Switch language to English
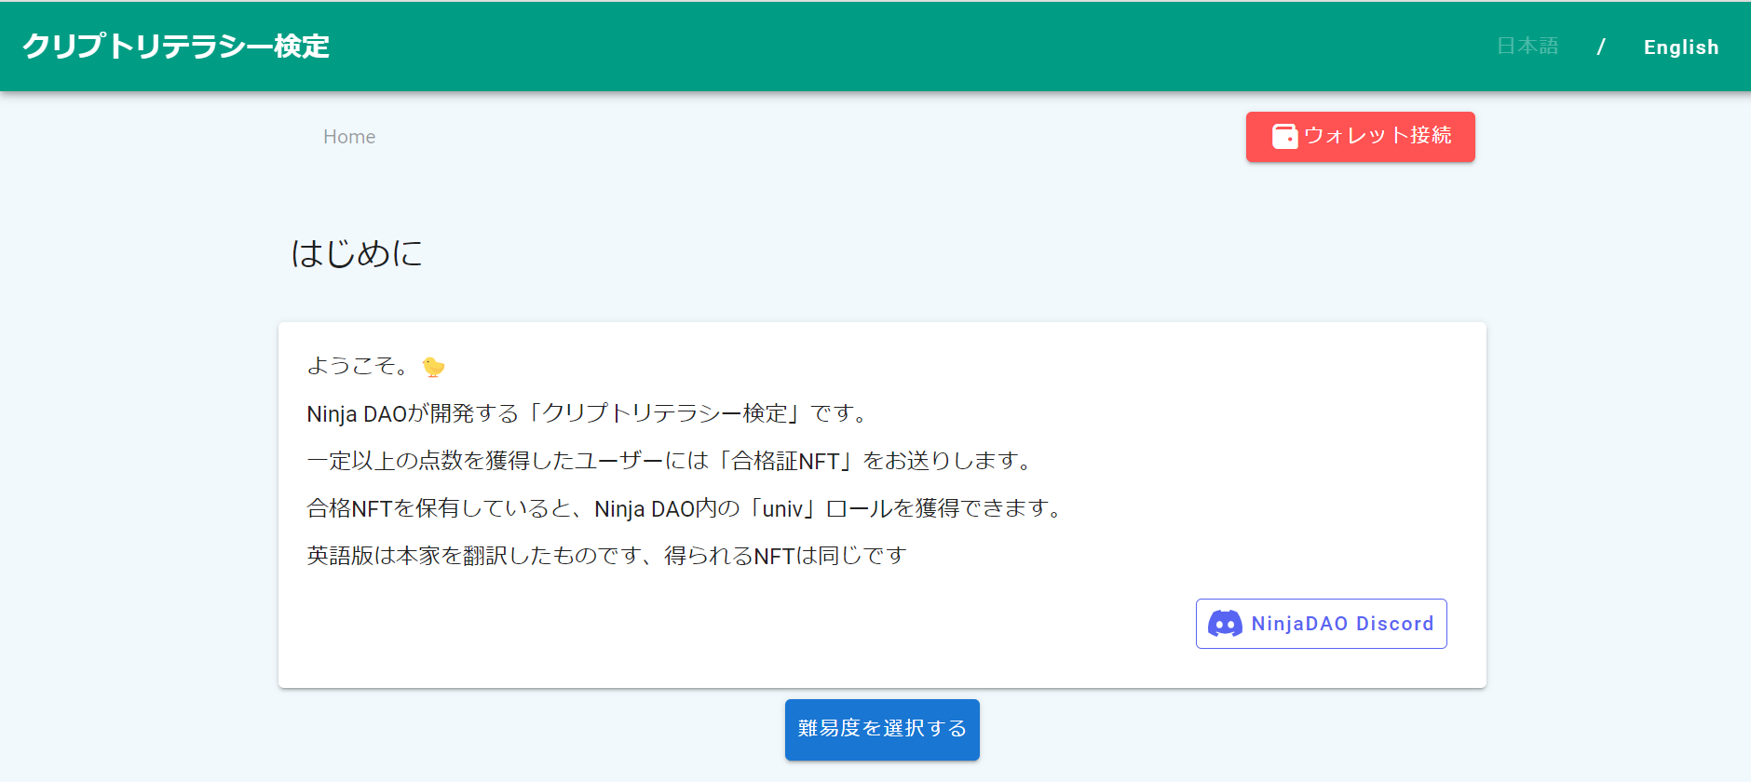Screen dimensions: 1751x782 1681,47
